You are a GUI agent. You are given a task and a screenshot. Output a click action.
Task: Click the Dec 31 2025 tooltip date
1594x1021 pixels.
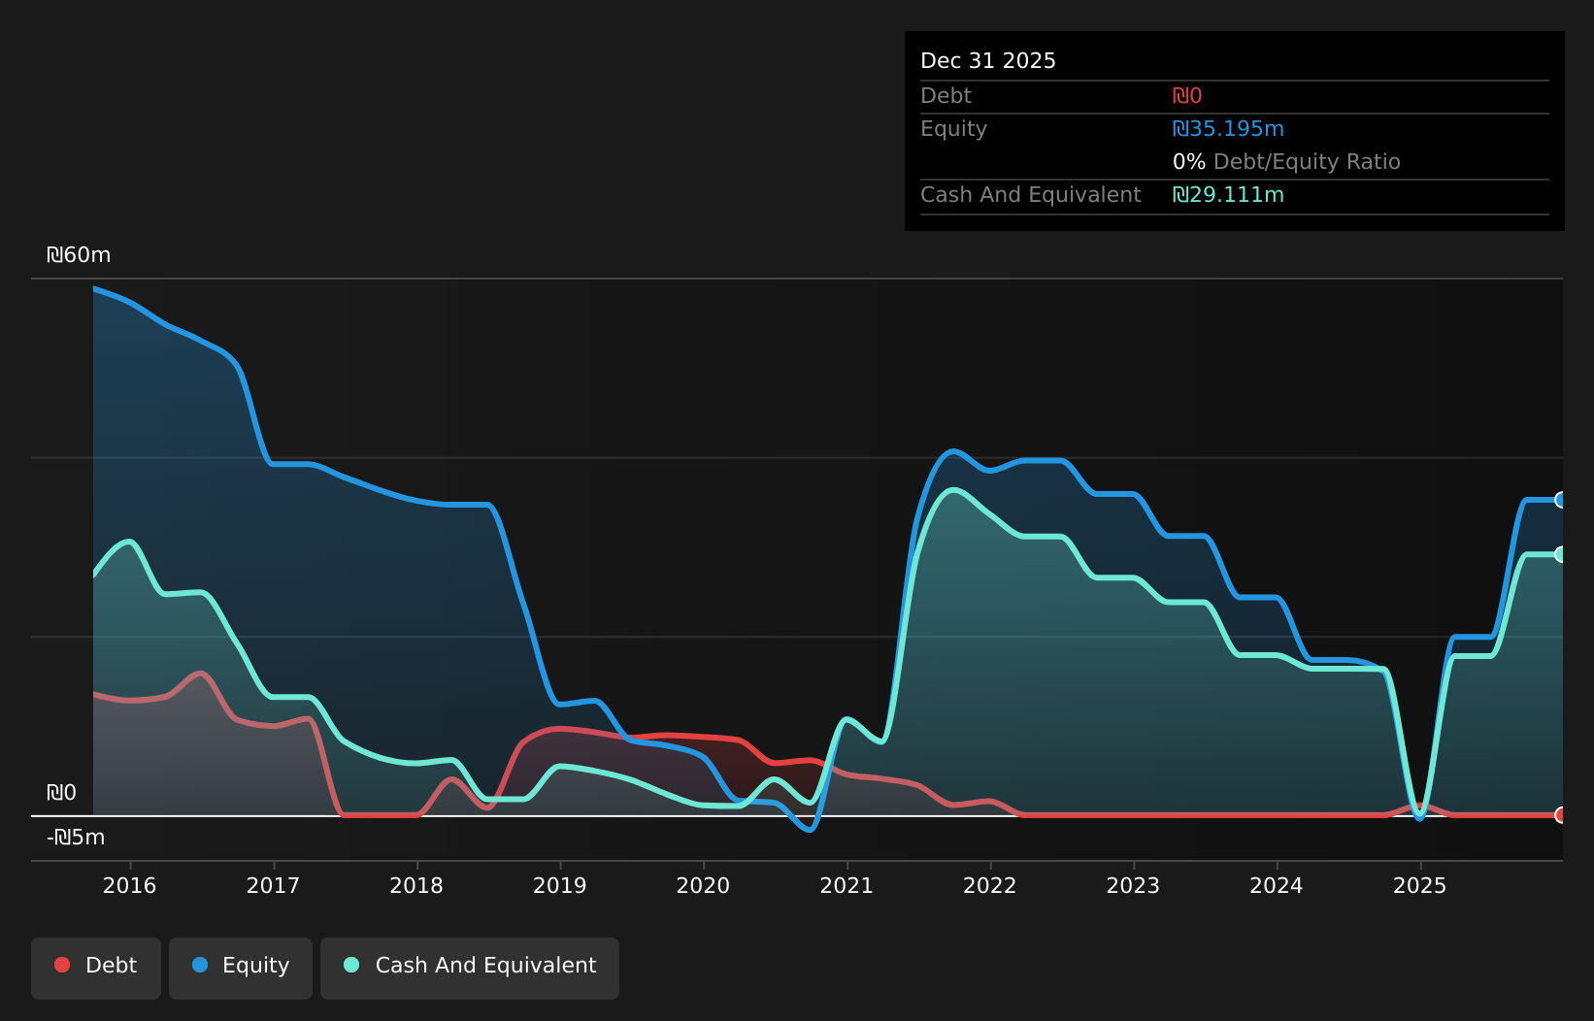[988, 61]
